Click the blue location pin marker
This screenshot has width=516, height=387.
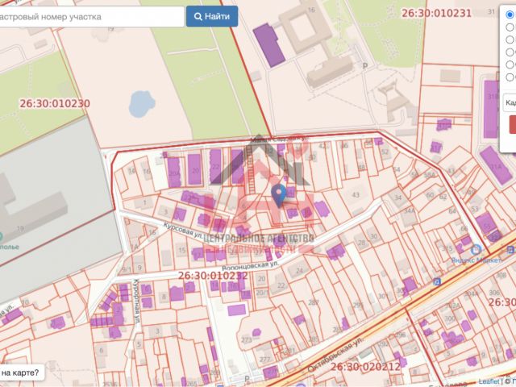(x=279, y=196)
